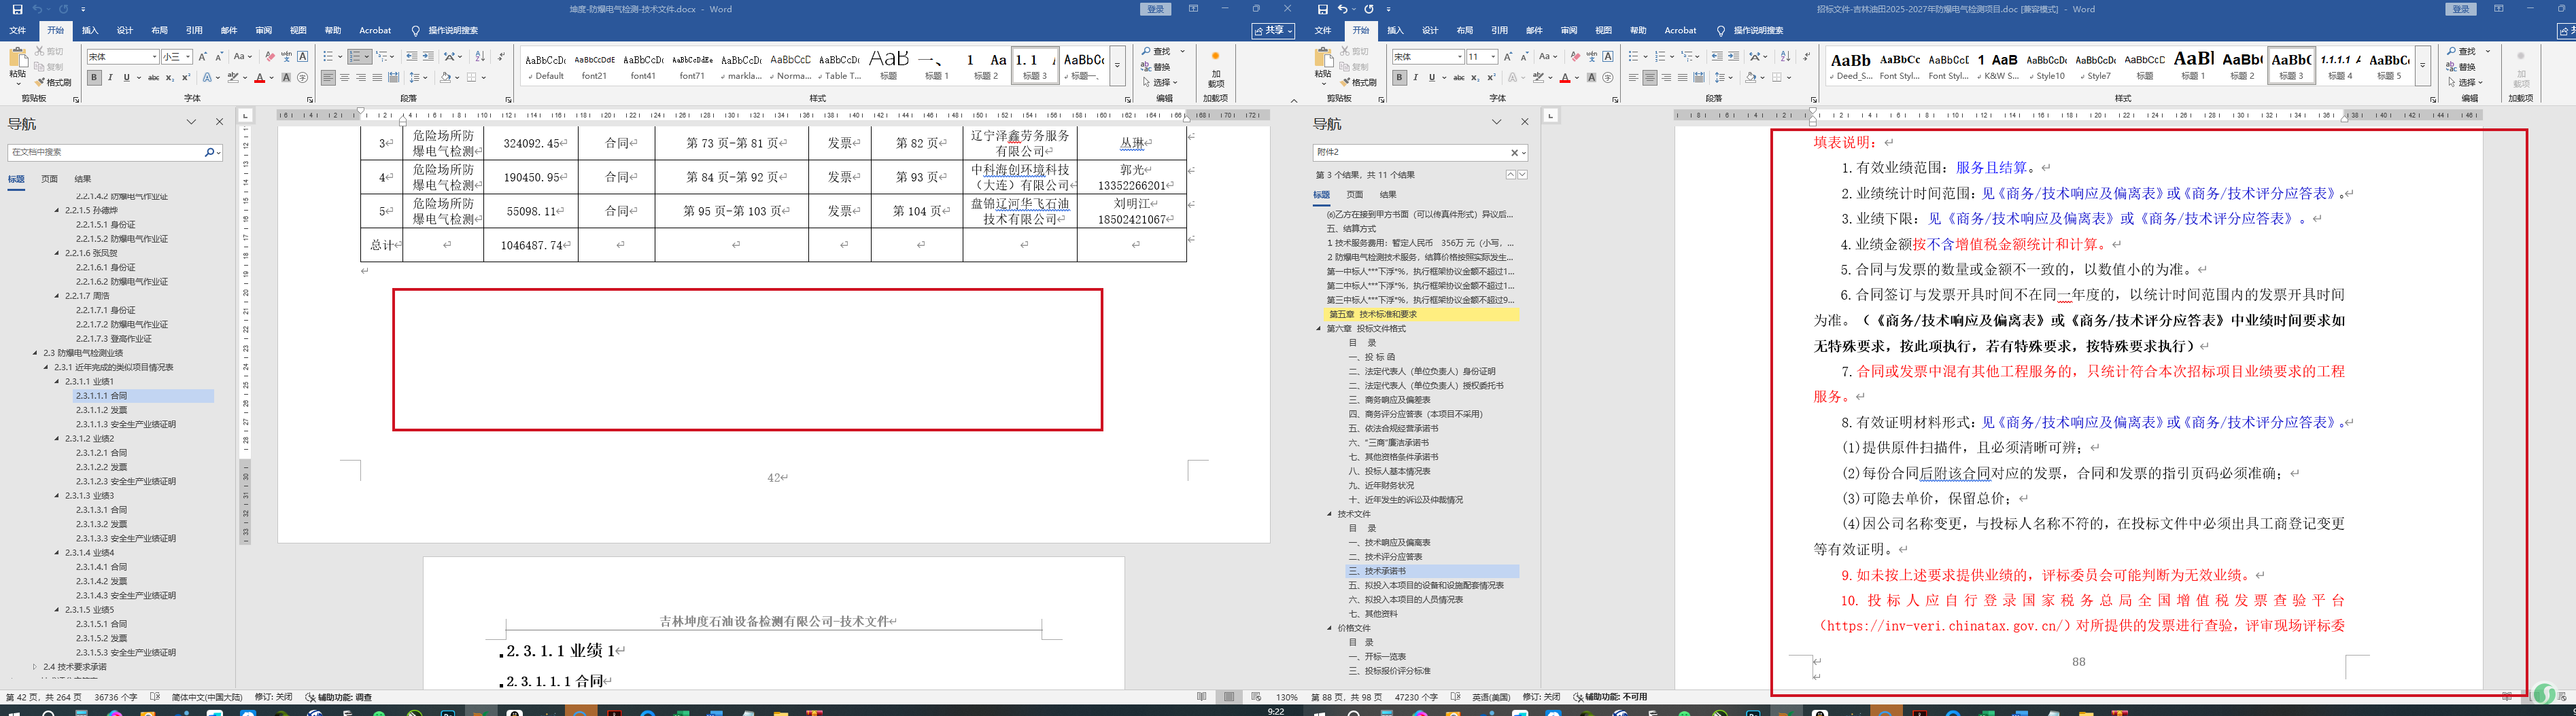Open the 视图 tab in the right Word window
This screenshot has height=716, width=2576.
coord(1603,31)
